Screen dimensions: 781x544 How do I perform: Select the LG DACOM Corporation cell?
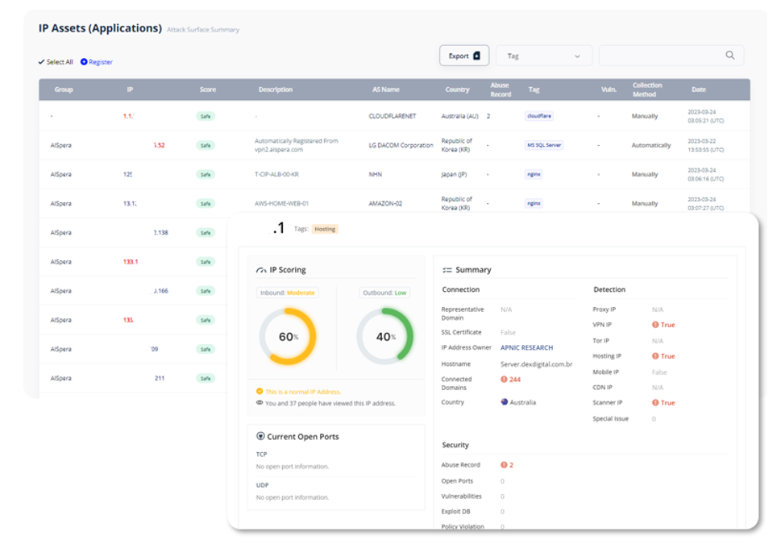(x=401, y=145)
